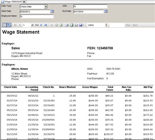Screen dimensions: 155x140
Task: Click the Total Taxes column header
Action: [x=110, y=89]
